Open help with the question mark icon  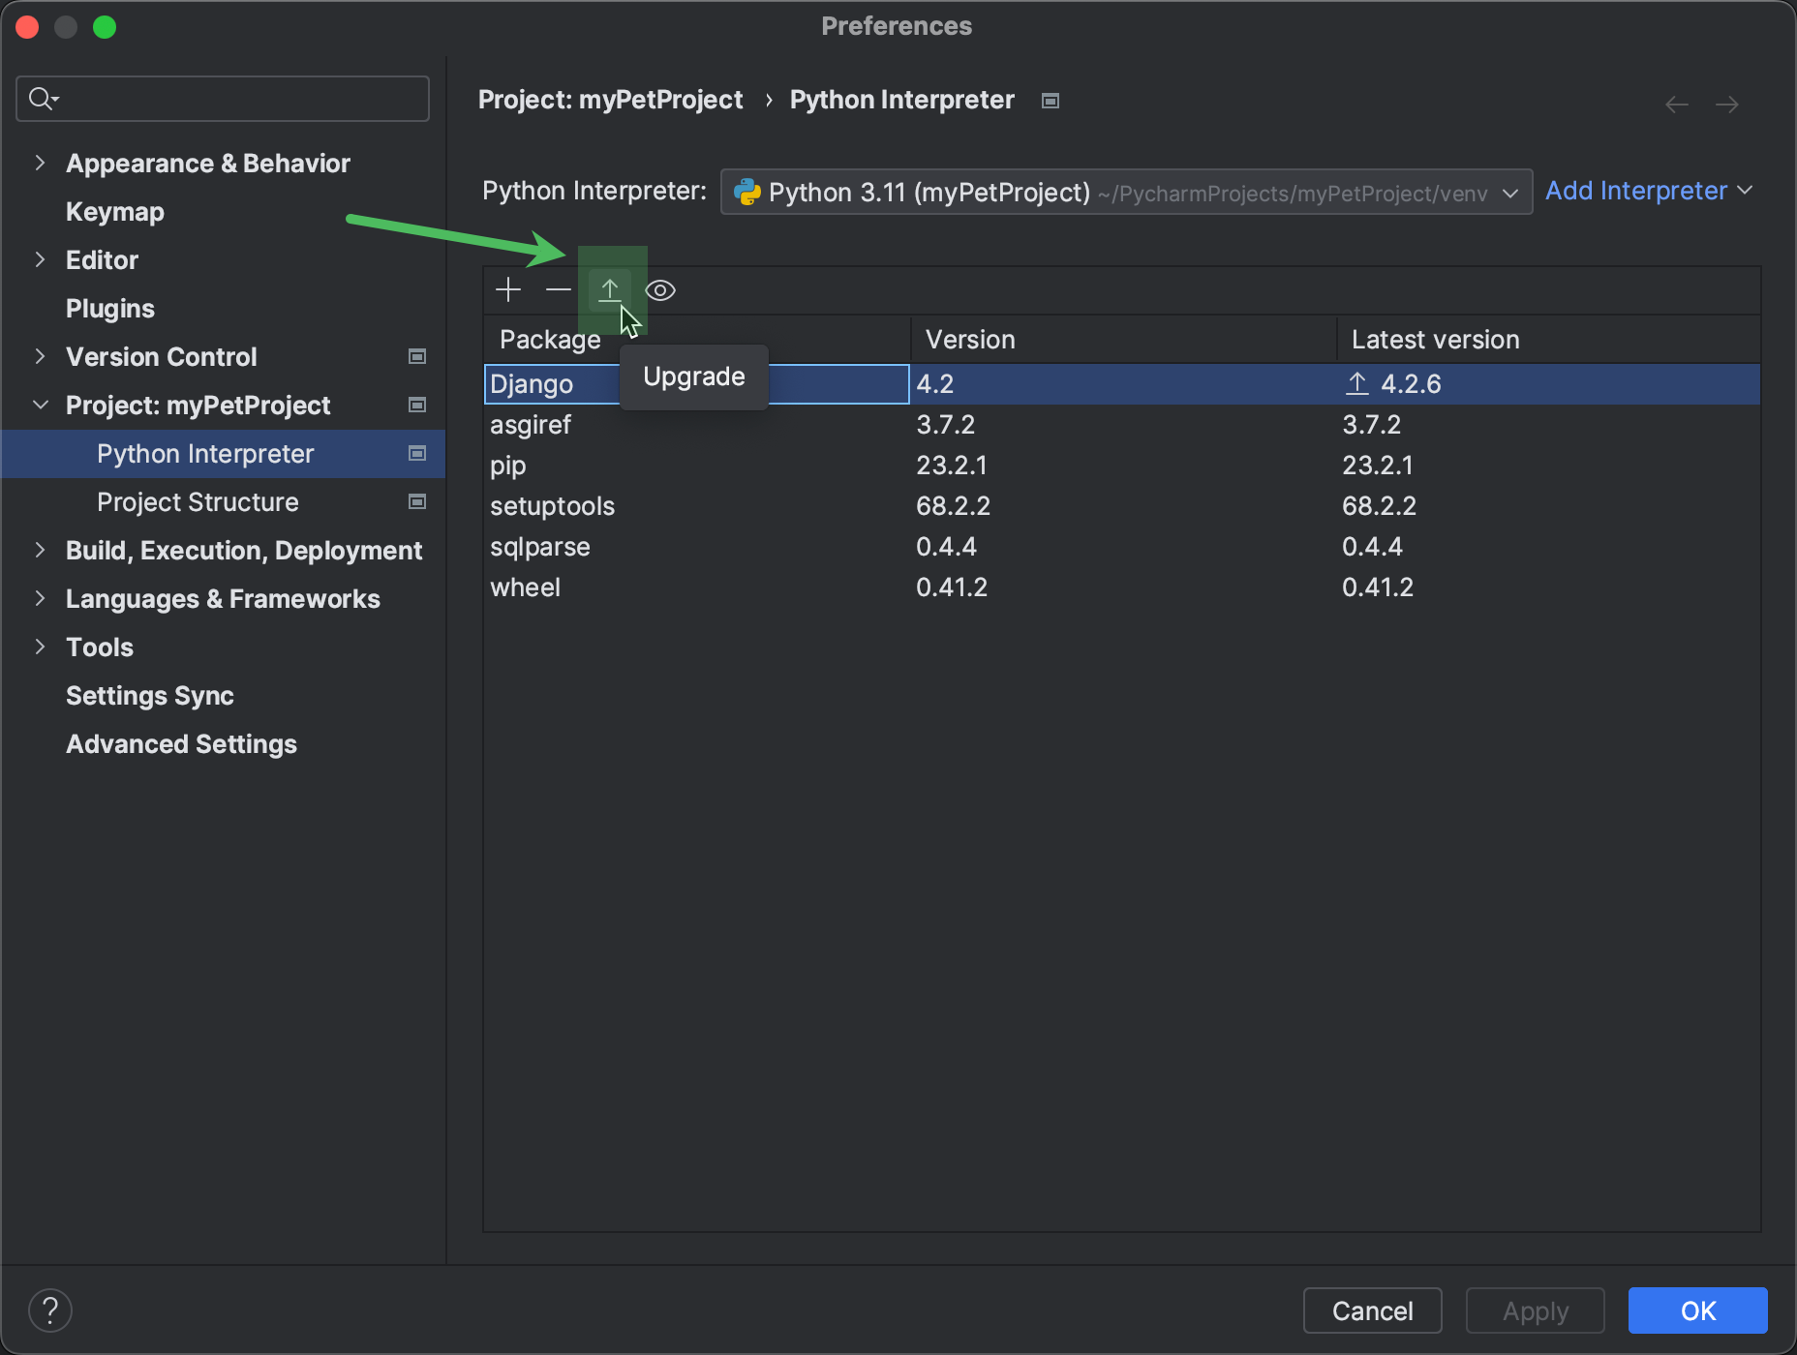click(50, 1310)
